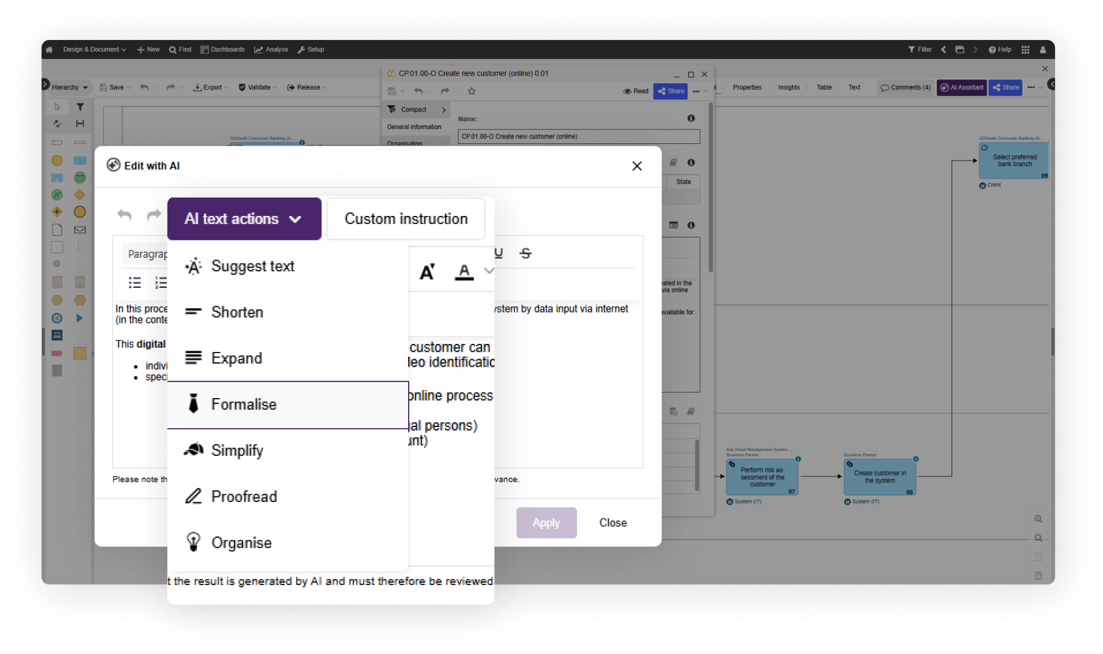Choose Shorten from AI actions
This screenshot has width=1103, height=654.
287,313
